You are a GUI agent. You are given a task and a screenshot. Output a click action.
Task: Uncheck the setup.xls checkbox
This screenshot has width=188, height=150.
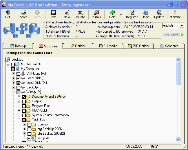(29, 138)
